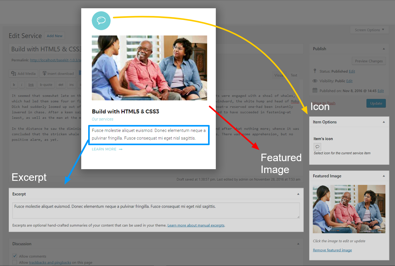Apply strikethrough with the del button

point(61,85)
